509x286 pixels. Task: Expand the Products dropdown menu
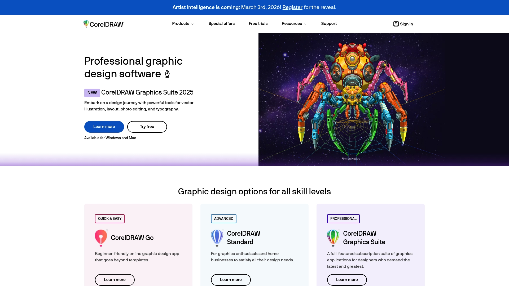coord(183,24)
